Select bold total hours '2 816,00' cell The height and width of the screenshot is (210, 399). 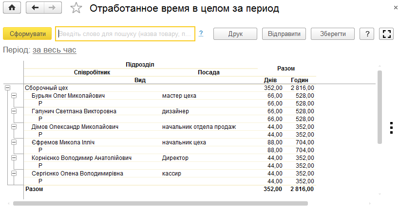coord(302,189)
